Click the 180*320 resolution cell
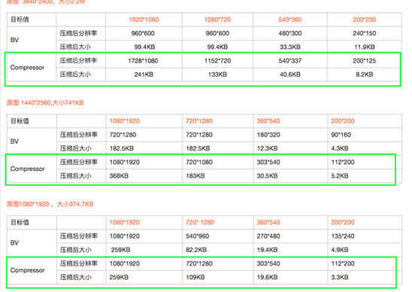Viewport: 412px width, 292px height. coord(268,135)
